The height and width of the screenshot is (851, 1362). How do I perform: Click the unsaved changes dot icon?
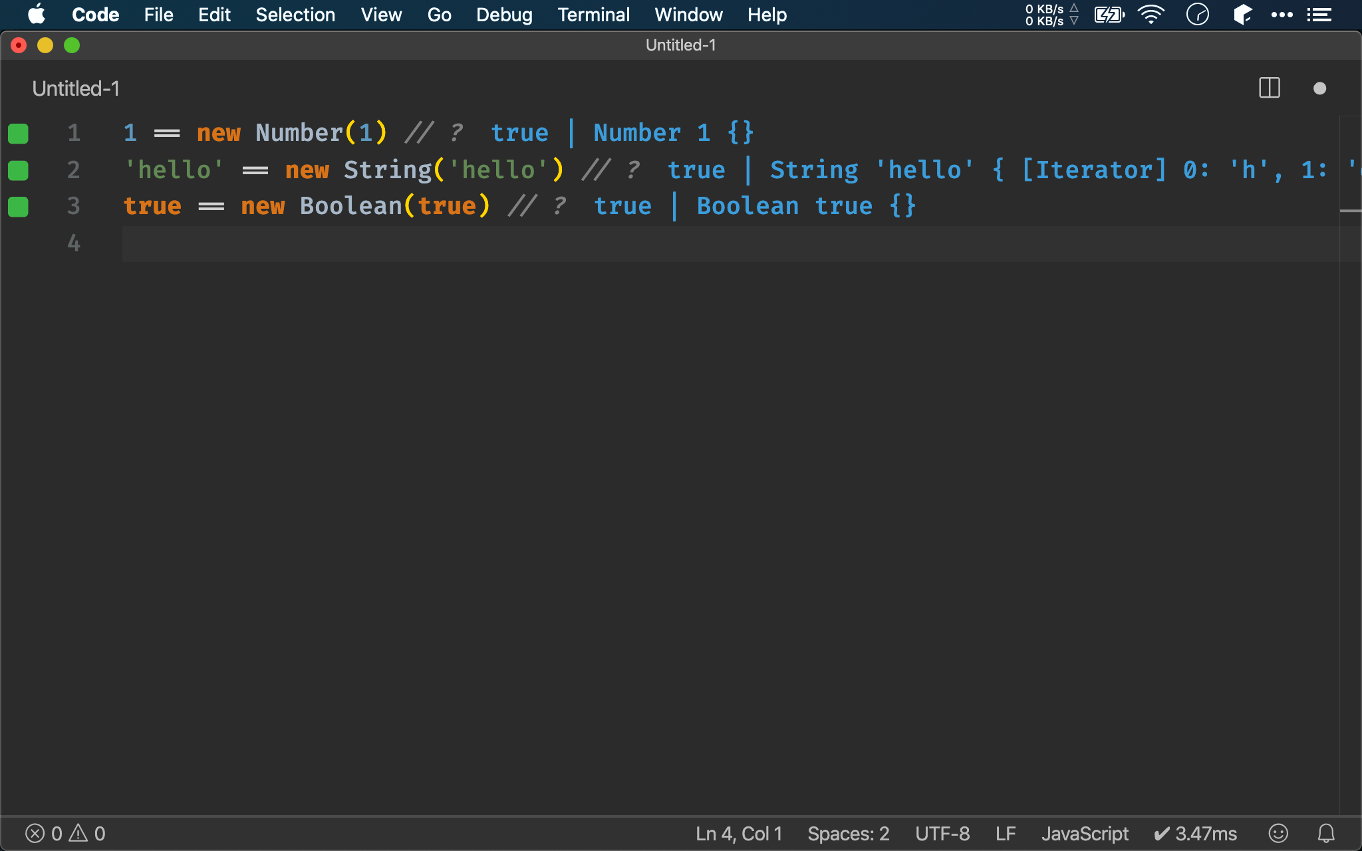pos(1319,88)
